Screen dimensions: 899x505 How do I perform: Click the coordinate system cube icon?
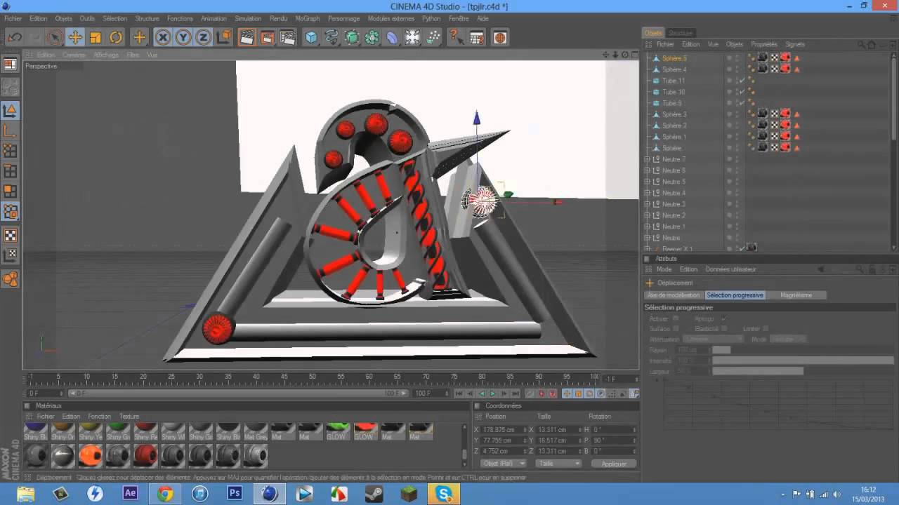click(224, 37)
